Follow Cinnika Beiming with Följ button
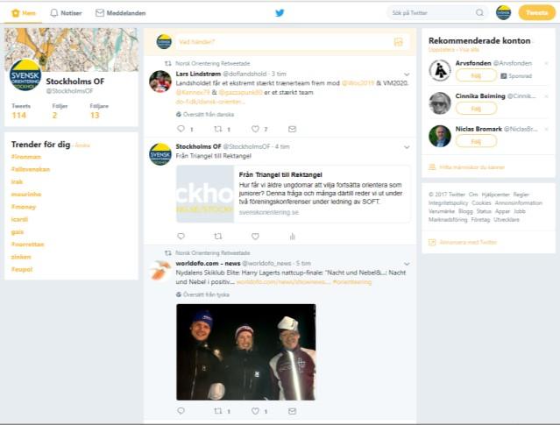The width and height of the screenshot is (560, 425). coord(476,108)
